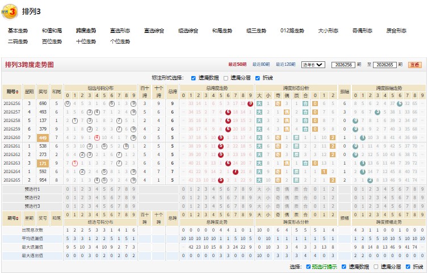Enable the bottom 遗漏分层 checkbox in the 选择 row

[376, 267]
